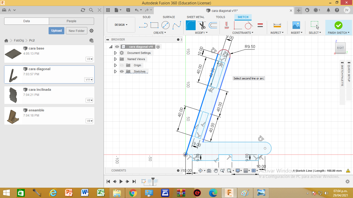Open Display Settings dropdown in navigation bar
Image resolution: width=353 pixels, height=198 pixels.
pyautogui.click(x=239, y=171)
